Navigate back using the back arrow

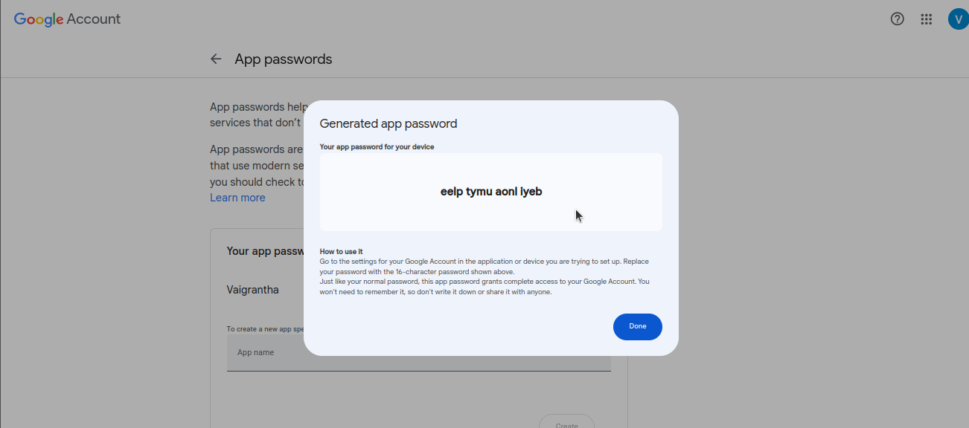click(215, 59)
